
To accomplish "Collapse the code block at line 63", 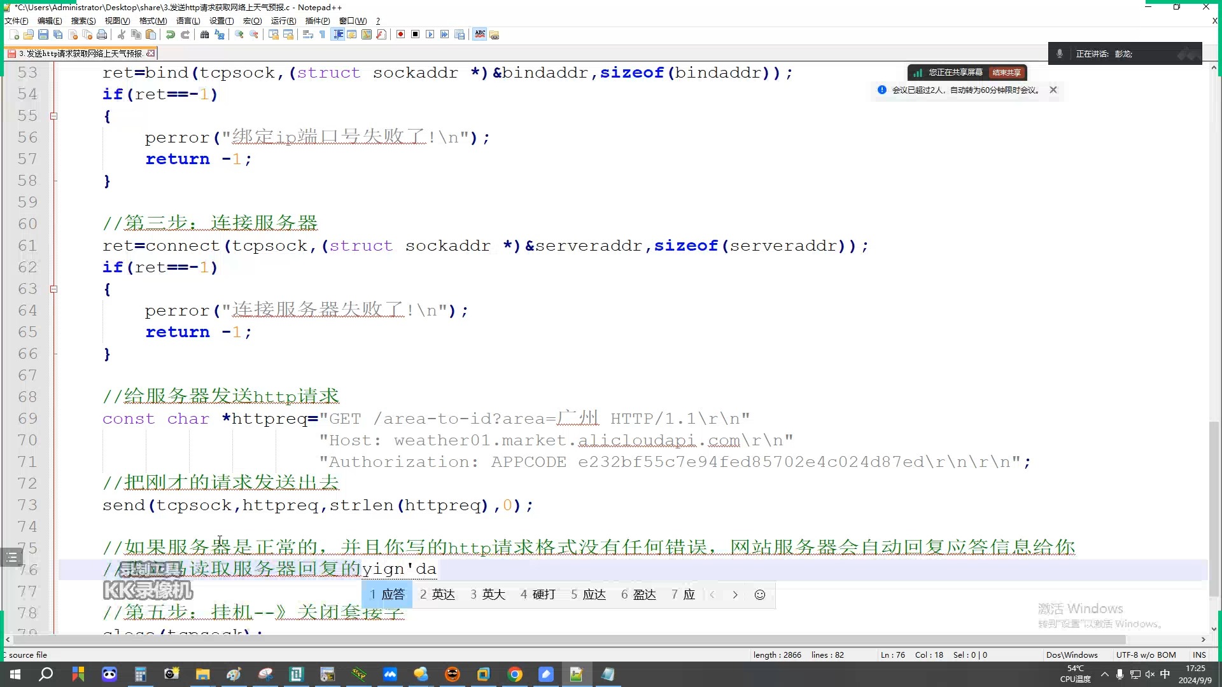I will 53,289.
